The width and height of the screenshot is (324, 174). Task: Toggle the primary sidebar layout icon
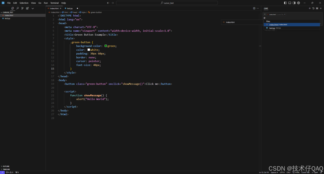tap(285, 3)
